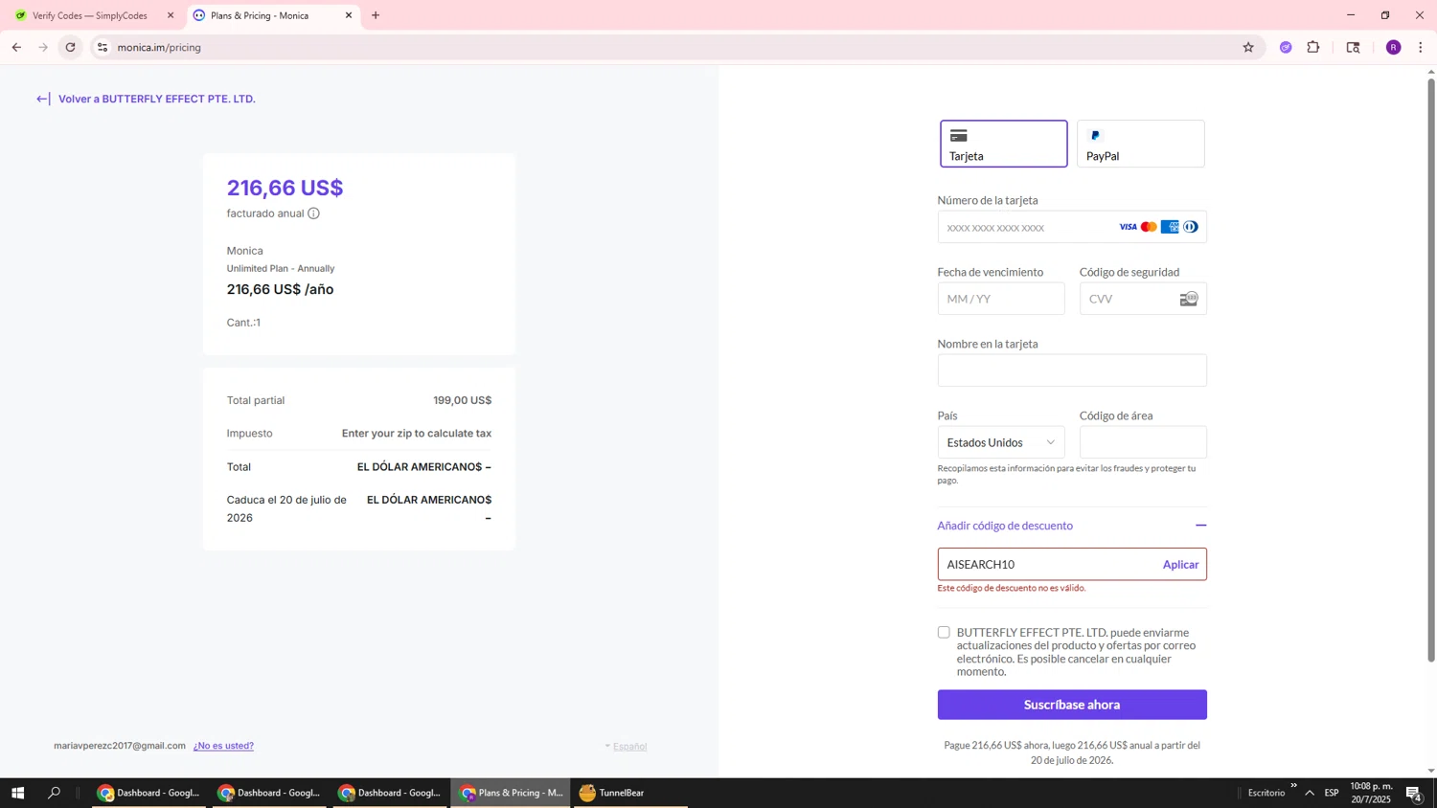Open third Dashboard Google Chrome taskbar window
Screen dimensions: 1437x808
click(x=390, y=793)
